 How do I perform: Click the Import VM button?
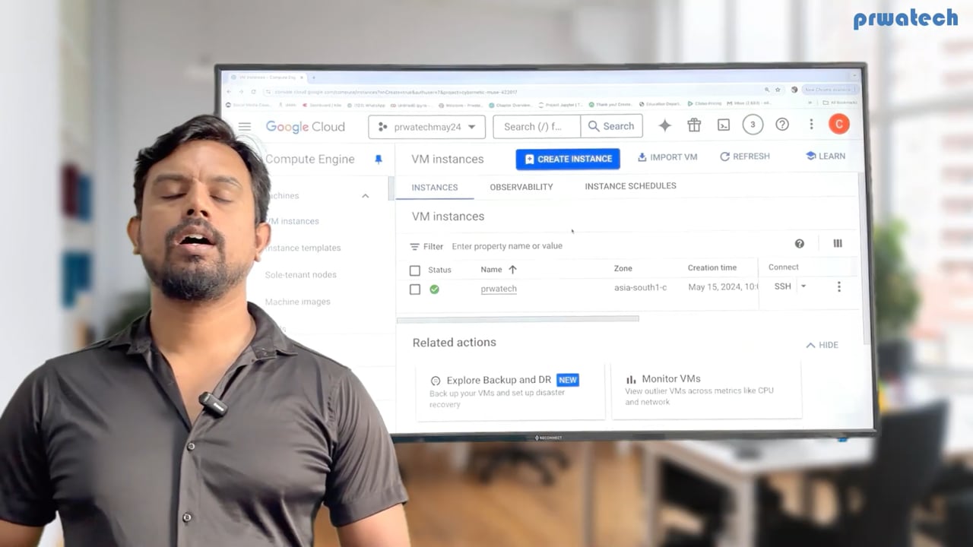click(x=667, y=157)
